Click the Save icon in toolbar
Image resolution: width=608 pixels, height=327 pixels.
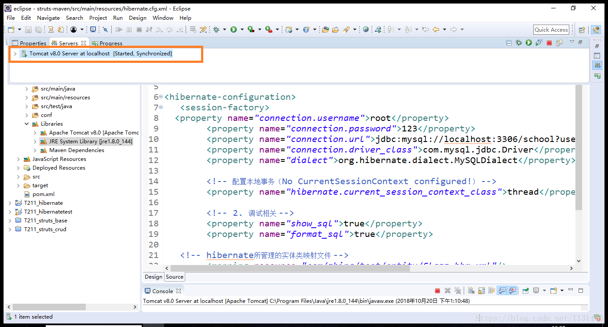click(28, 29)
